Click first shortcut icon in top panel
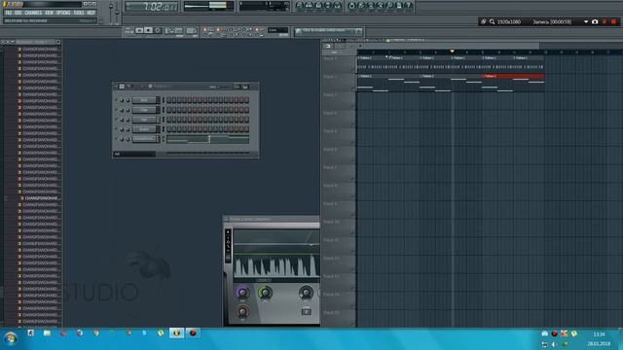Viewport: 623px width, 350px height. [299, 6]
